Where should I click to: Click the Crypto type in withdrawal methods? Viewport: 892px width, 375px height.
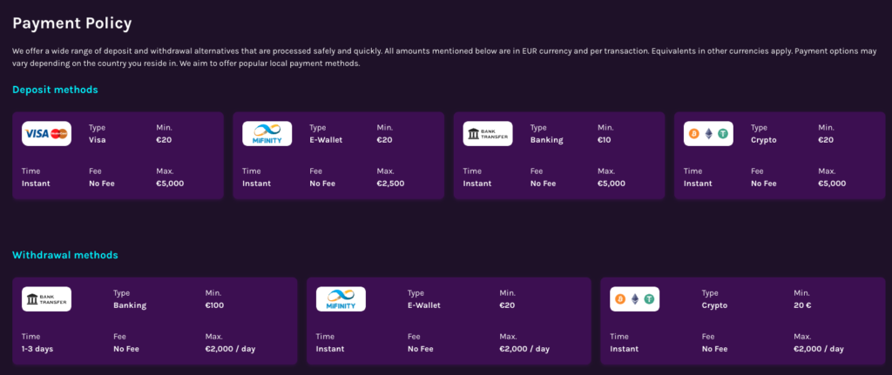click(714, 305)
